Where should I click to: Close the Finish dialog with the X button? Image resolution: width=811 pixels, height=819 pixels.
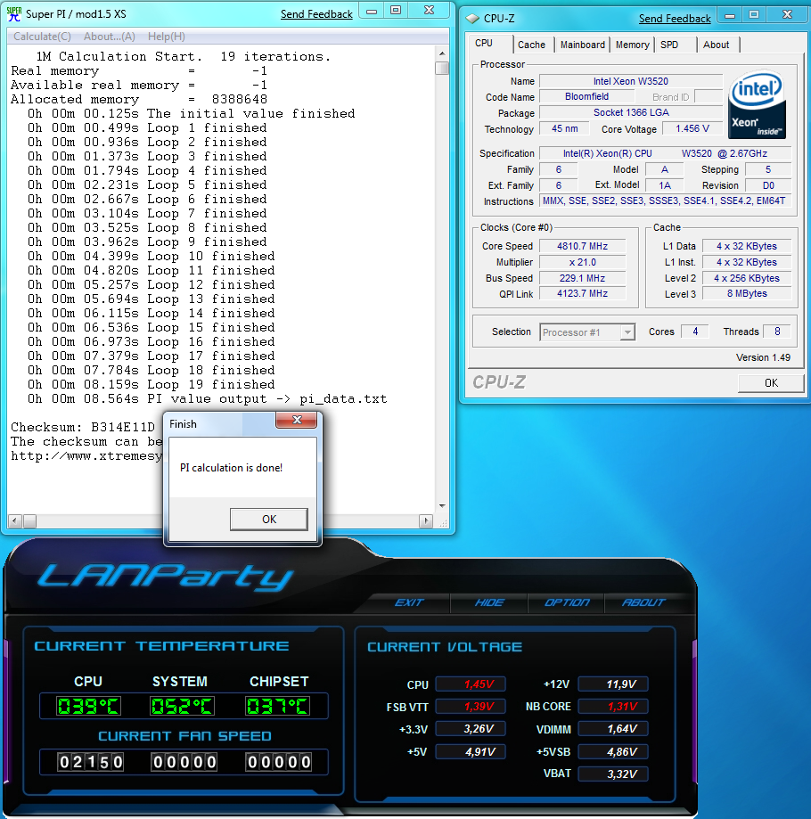click(297, 420)
